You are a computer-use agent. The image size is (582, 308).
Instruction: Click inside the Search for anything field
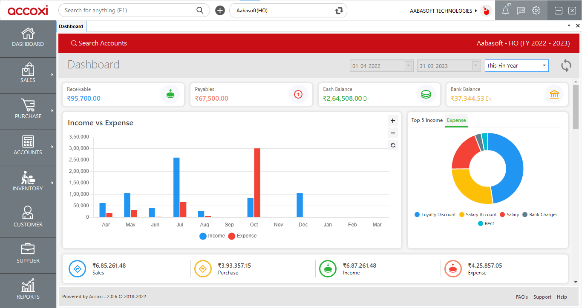(128, 10)
